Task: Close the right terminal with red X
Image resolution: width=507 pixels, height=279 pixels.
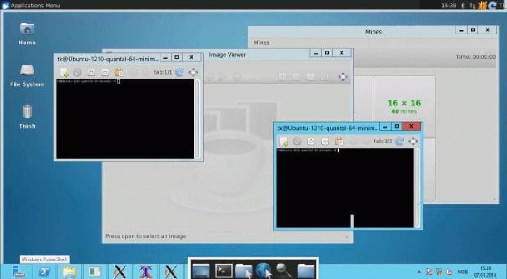Action: (411, 126)
